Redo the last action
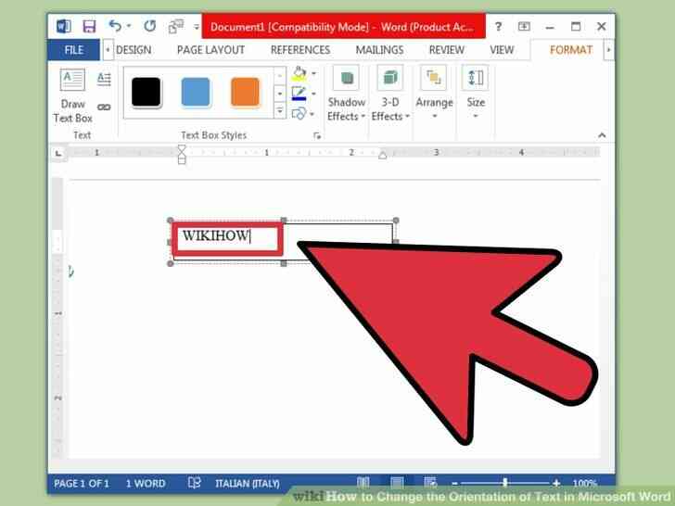 tap(150, 26)
